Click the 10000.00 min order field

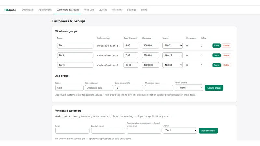click(150, 65)
